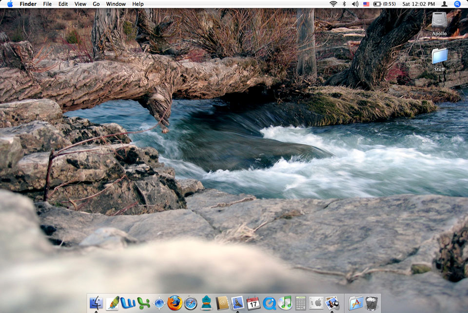
Task: Open the Apple menu
Action: tap(10, 4)
